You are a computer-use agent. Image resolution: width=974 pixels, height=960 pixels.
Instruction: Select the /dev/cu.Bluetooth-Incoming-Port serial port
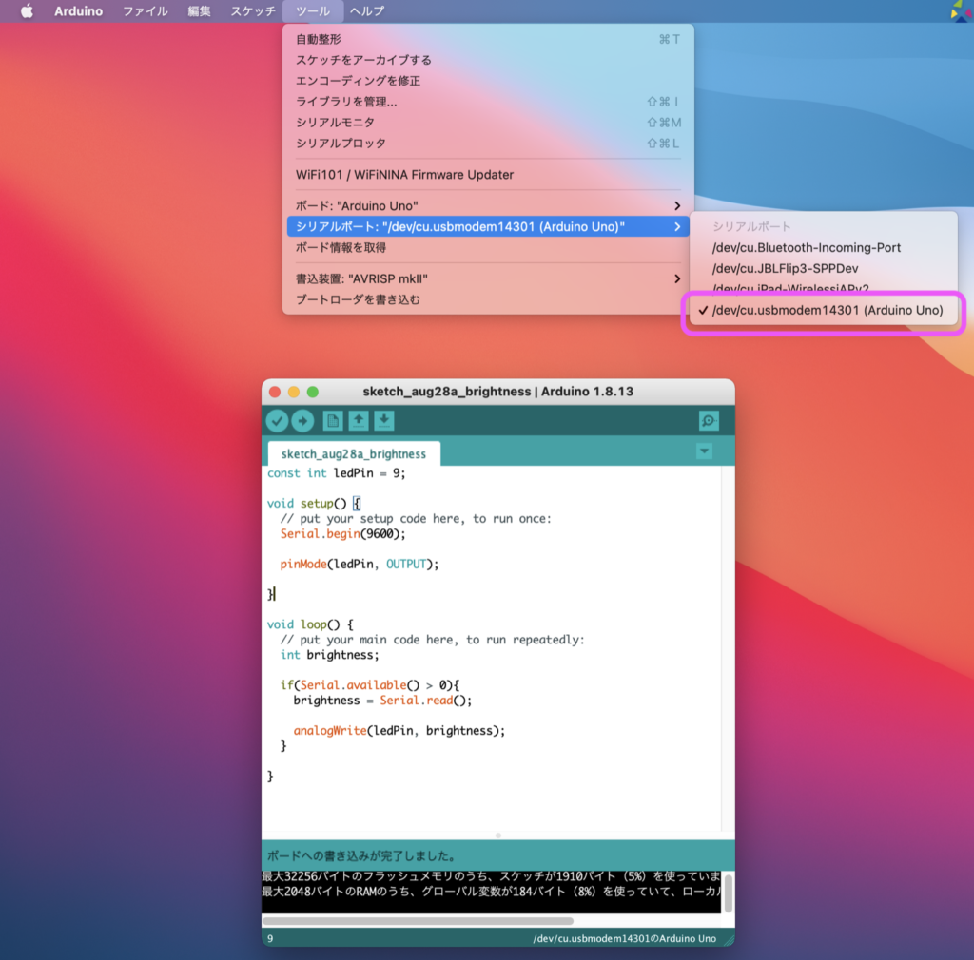coord(808,247)
